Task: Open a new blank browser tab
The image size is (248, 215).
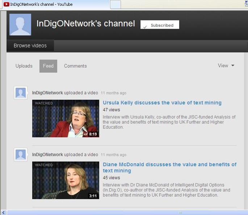Action: [115, 5]
